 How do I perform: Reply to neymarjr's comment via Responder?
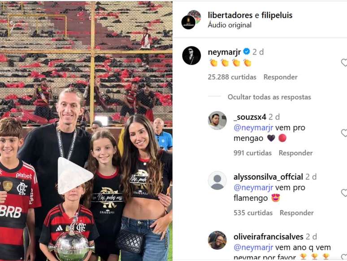coord(280,77)
